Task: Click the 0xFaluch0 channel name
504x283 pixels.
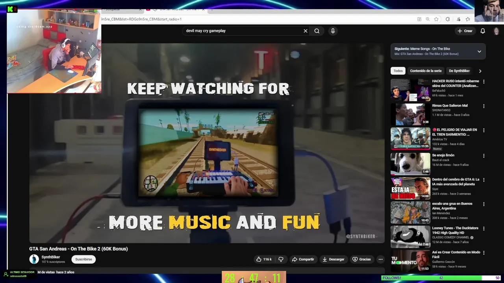Action: pos(439,91)
